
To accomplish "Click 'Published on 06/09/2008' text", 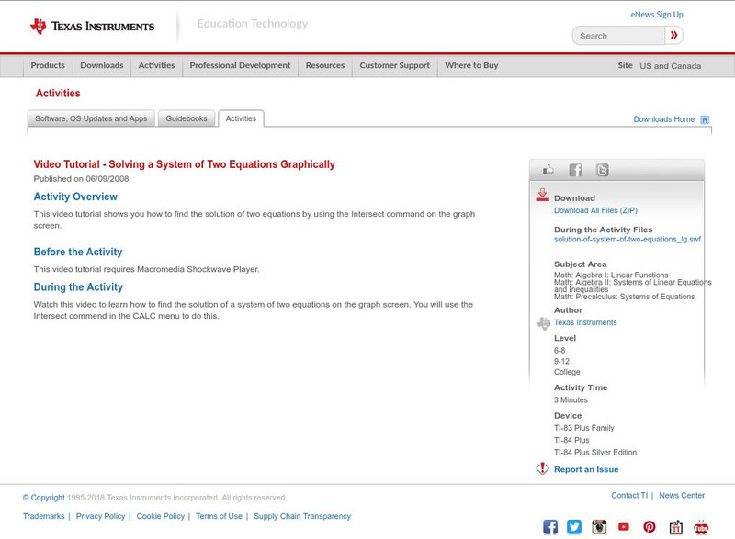I will click(x=81, y=179).
